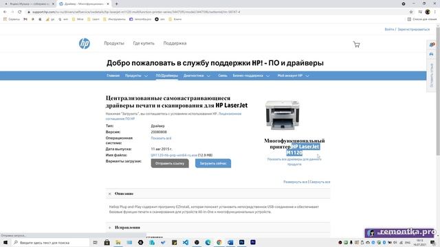Click Зарегистрироваться link
The width and height of the screenshot is (440, 247).
tap(414, 30)
